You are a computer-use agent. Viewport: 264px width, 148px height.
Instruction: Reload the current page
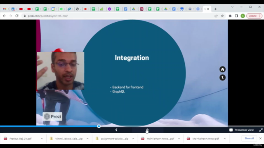(x=17, y=16)
